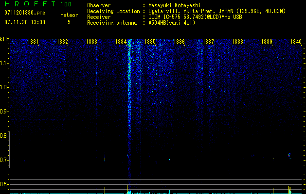
Task: Click time marker 1334
Action: (121, 42)
